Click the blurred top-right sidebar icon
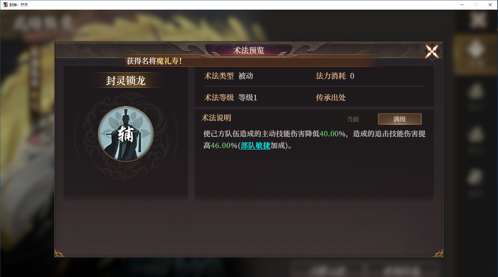498x277 pixels. click(478, 20)
